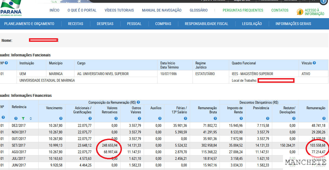
Task: Click the Acesso à Informação icon
Action: coord(300,12)
